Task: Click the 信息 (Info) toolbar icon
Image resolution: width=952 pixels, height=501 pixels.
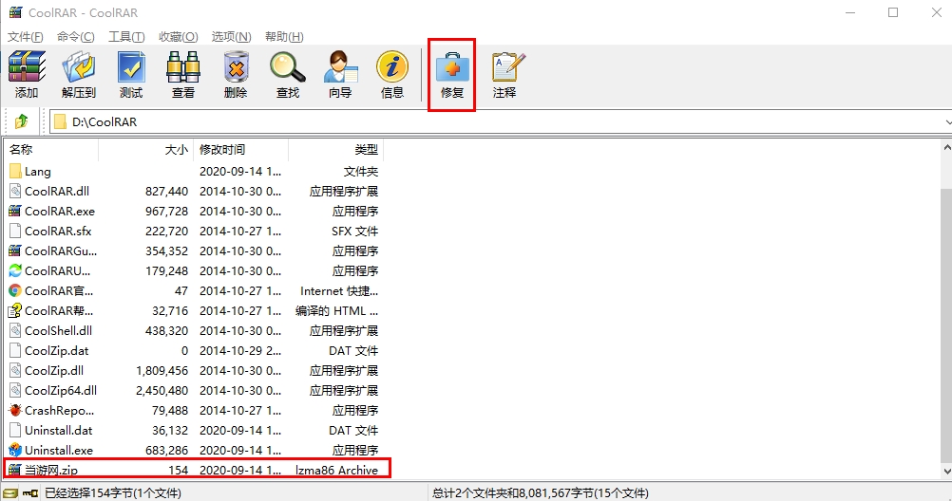Action: coord(392,66)
